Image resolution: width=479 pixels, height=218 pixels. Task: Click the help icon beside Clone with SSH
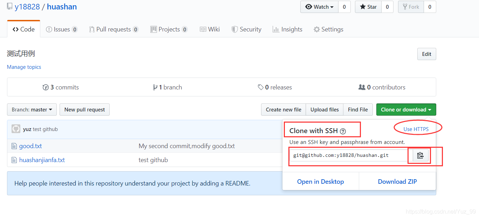pyautogui.click(x=343, y=131)
